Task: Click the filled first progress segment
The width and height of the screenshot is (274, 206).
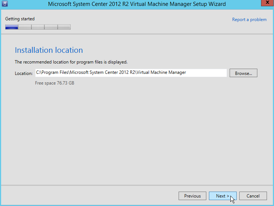Action: pyautogui.click(x=12, y=27)
